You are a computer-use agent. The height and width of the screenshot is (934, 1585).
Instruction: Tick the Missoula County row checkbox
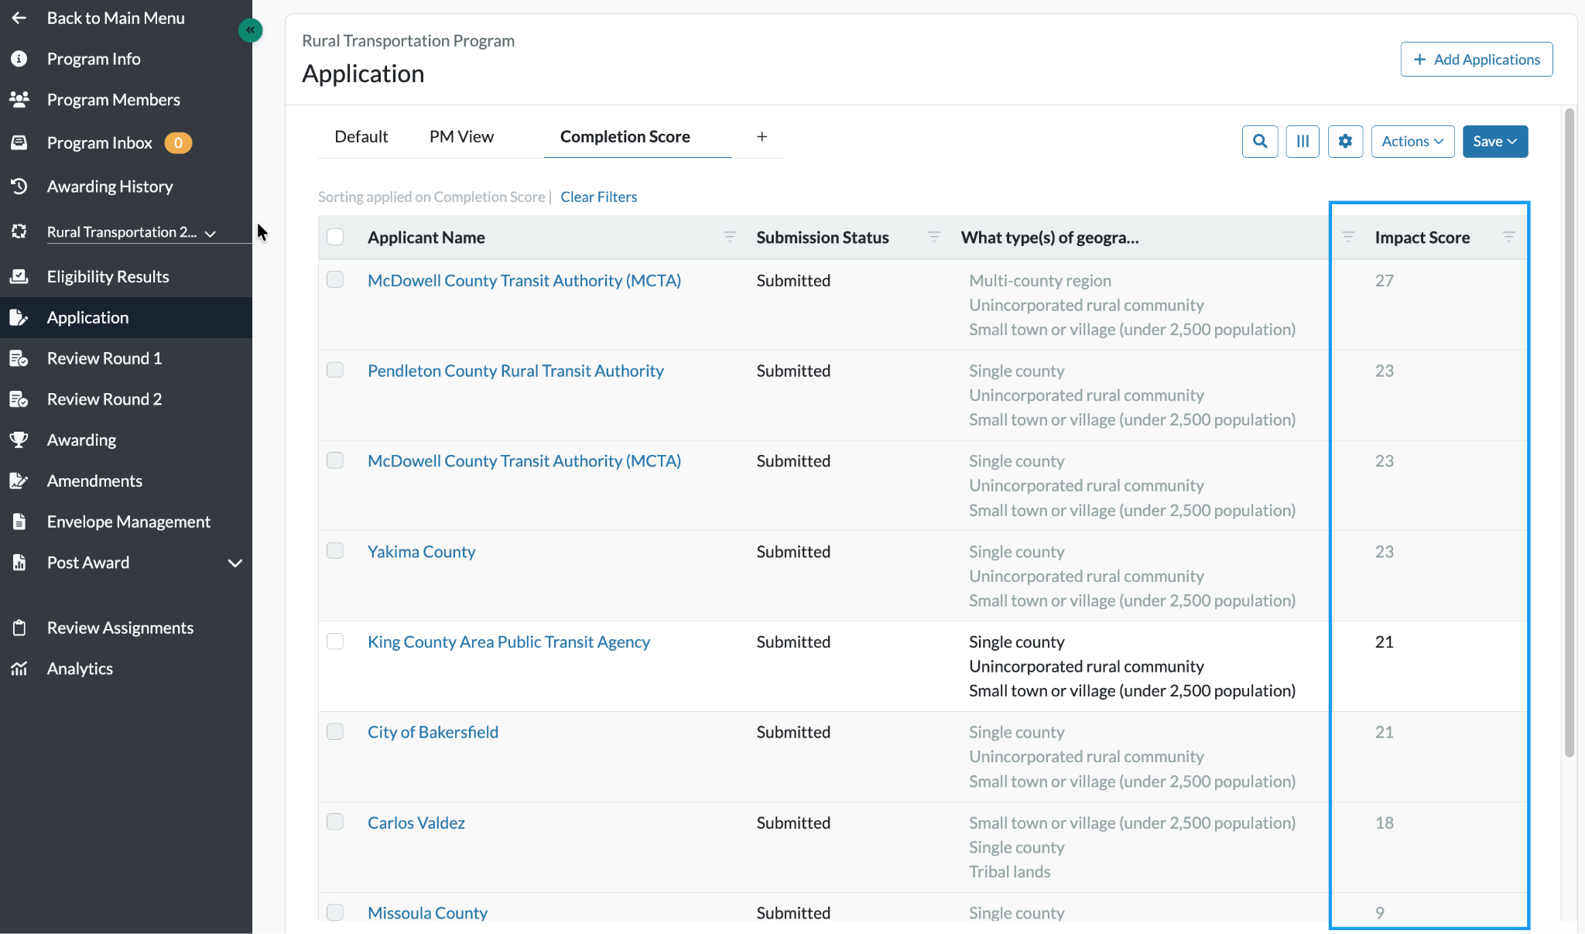335,912
